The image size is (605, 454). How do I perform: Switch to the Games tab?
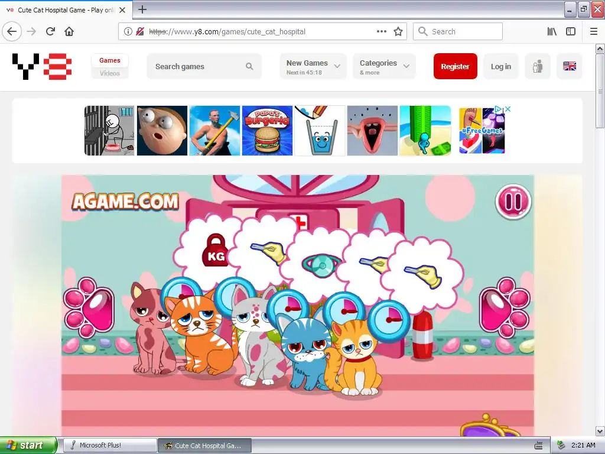[109, 60]
